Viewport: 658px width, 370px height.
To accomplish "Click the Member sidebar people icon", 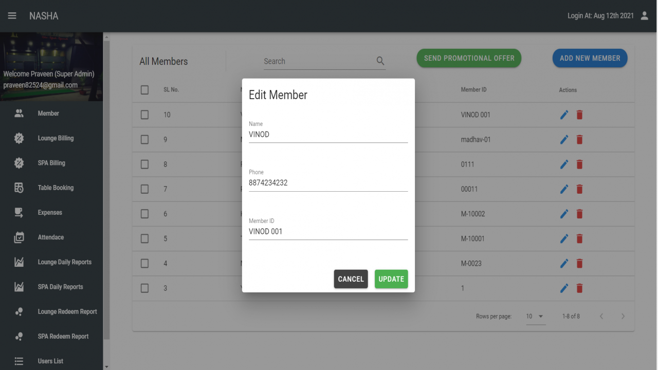I will pos(19,114).
